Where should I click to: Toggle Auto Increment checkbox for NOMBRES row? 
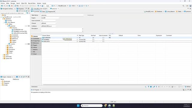point(103,40)
